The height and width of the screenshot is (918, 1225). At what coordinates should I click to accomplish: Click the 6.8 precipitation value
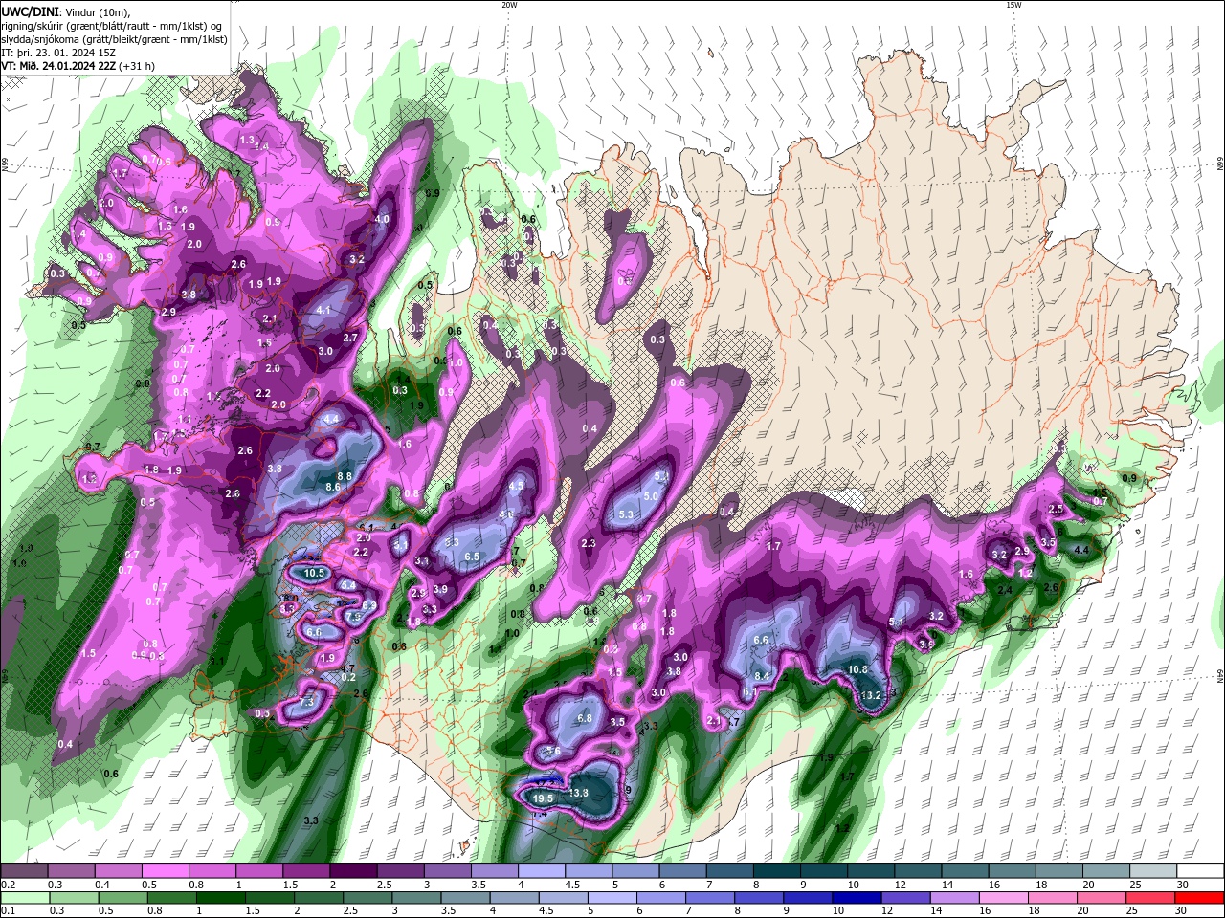click(x=585, y=718)
